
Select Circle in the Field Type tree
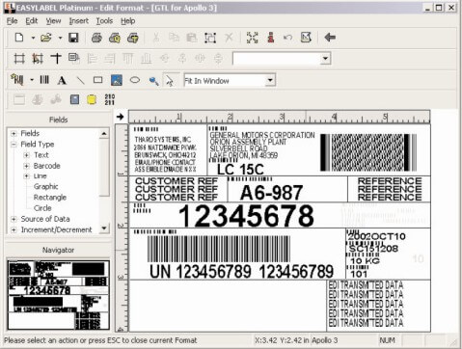coord(42,208)
